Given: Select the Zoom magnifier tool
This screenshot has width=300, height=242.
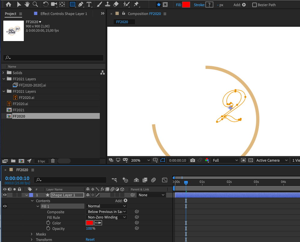Looking at the screenshot, I should point(35,4).
